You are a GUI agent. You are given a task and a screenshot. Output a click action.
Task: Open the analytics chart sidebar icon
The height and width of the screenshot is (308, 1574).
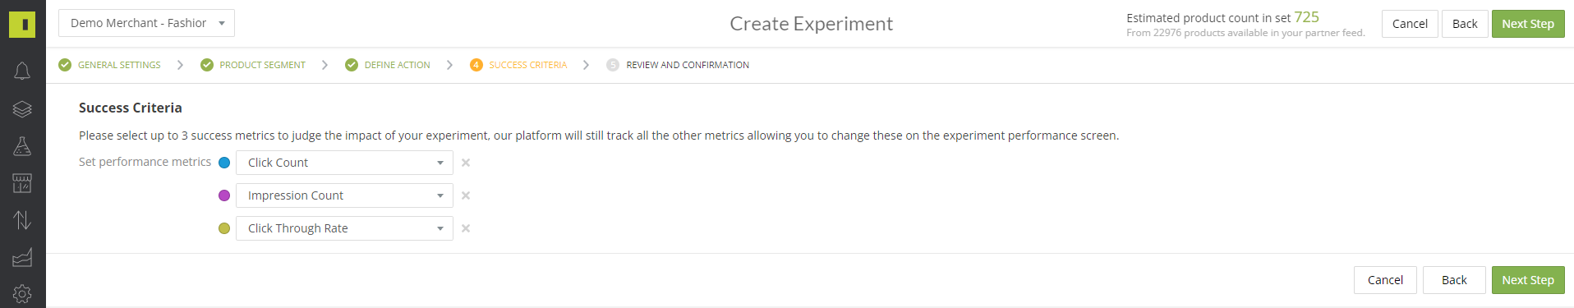[x=22, y=258]
